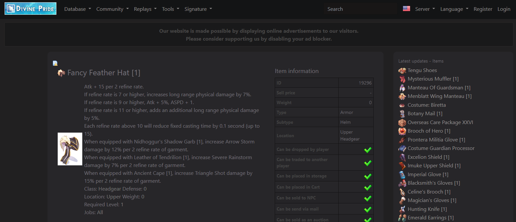Click the Magician's Gloves item icon
Screen dimensions: 516x222
[x=402, y=200]
